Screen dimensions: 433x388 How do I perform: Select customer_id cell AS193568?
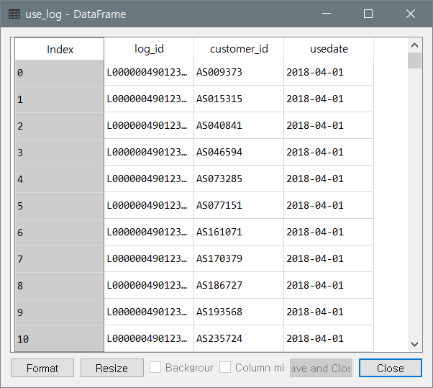pyautogui.click(x=239, y=312)
